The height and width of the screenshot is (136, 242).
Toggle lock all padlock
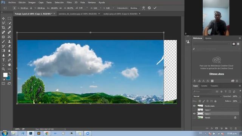tap(215, 101)
